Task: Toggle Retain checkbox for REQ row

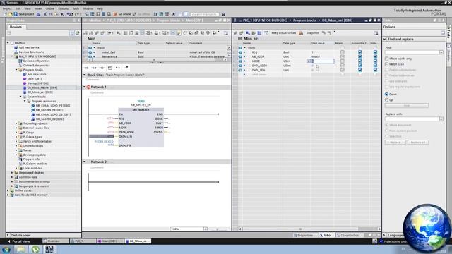Action: click(342, 52)
